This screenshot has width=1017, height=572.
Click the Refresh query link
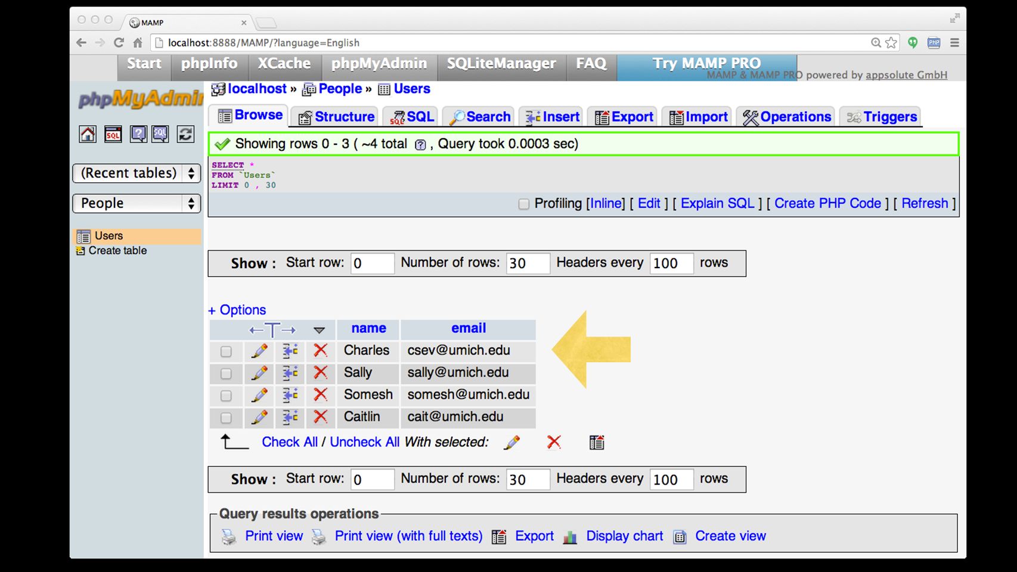tap(925, 203)
